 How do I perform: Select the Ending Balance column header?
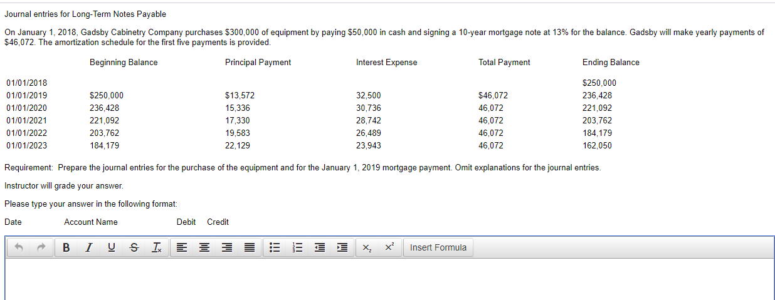coord(611,62)
